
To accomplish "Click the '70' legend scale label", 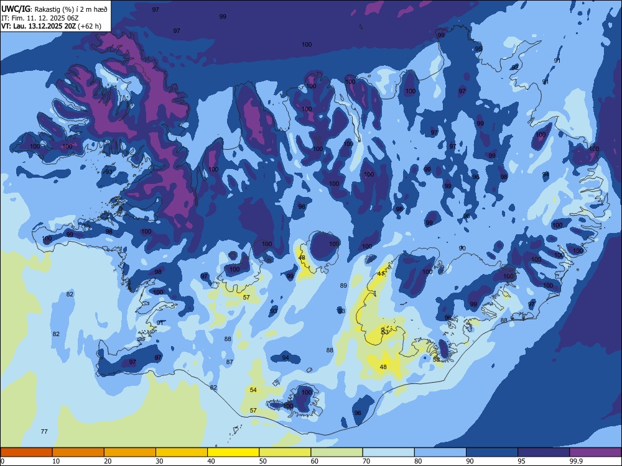I will click(366, 461).
